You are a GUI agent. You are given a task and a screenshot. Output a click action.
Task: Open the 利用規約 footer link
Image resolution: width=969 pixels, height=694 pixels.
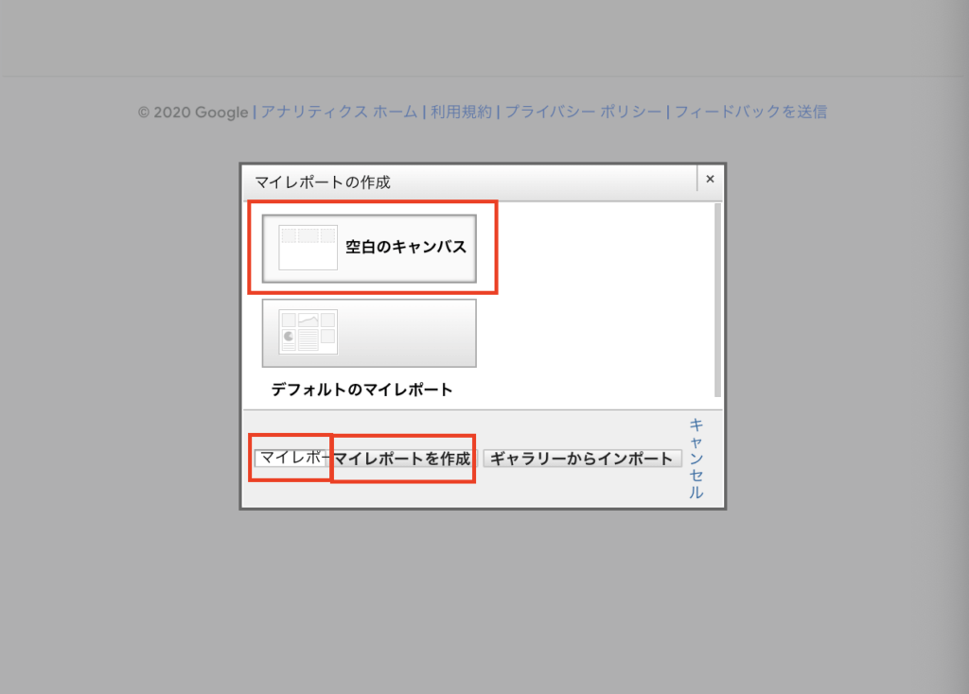coord(461,112)
